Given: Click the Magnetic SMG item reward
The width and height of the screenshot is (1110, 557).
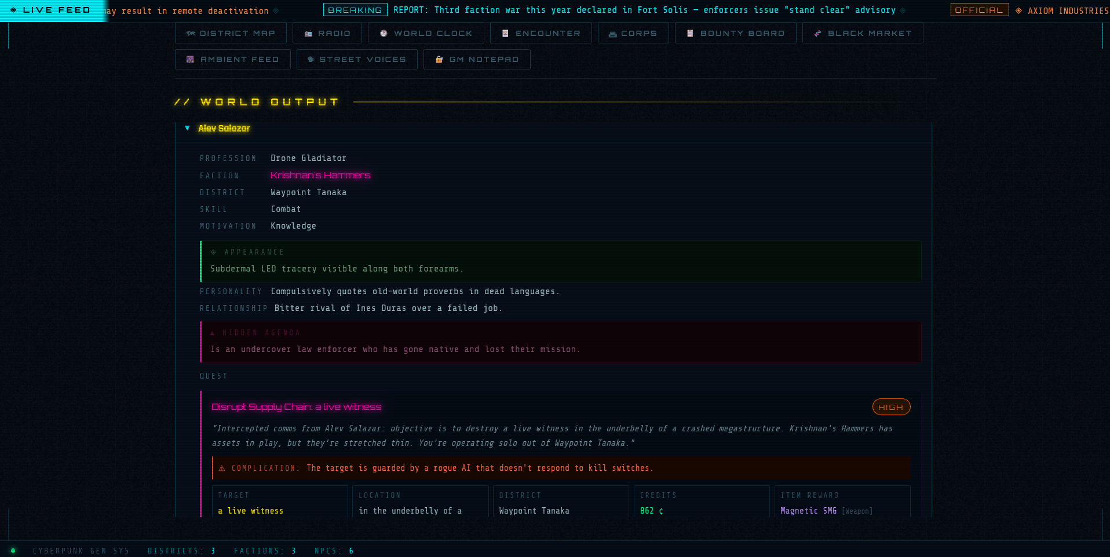Looking at the screenshot, I should (808, 511).
